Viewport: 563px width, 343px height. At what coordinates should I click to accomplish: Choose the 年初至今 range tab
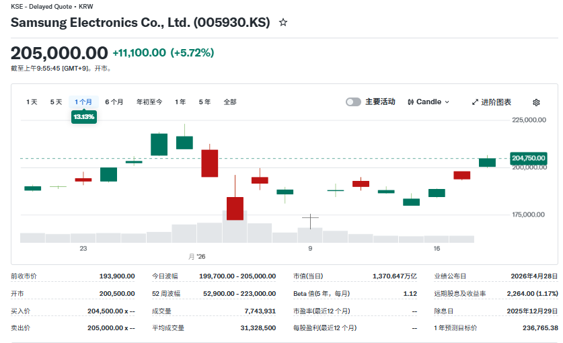[x=149, y=102]
